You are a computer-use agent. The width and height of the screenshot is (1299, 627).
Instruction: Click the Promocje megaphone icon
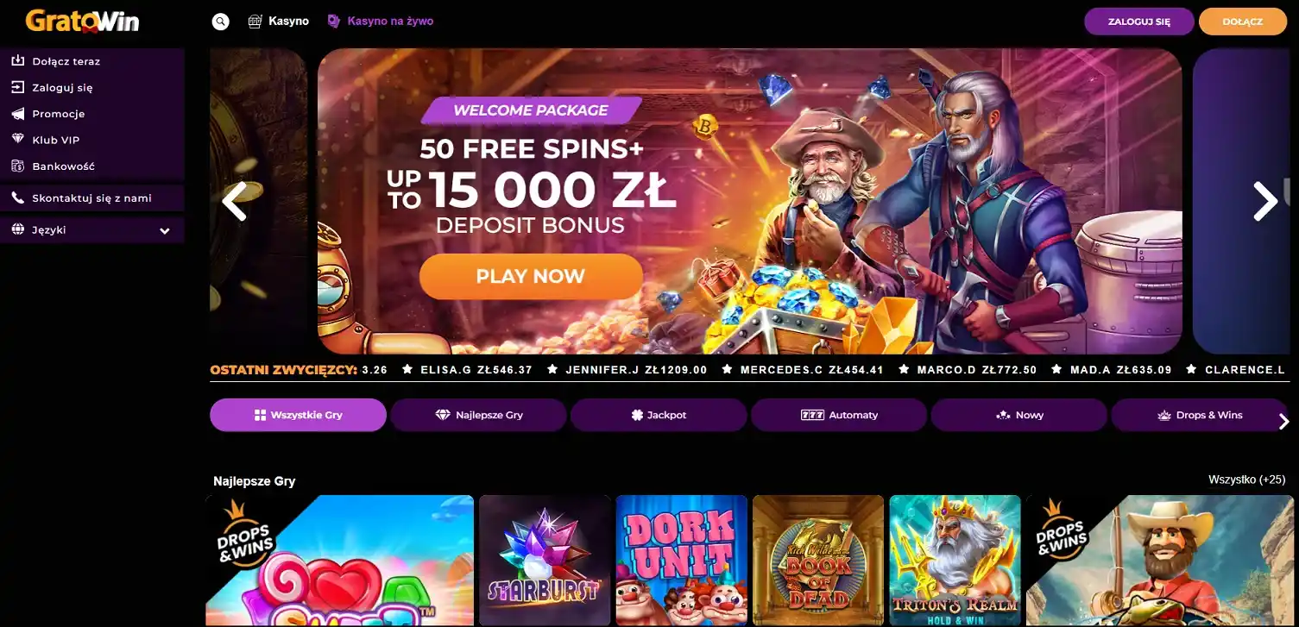click(x=17, y=114)
